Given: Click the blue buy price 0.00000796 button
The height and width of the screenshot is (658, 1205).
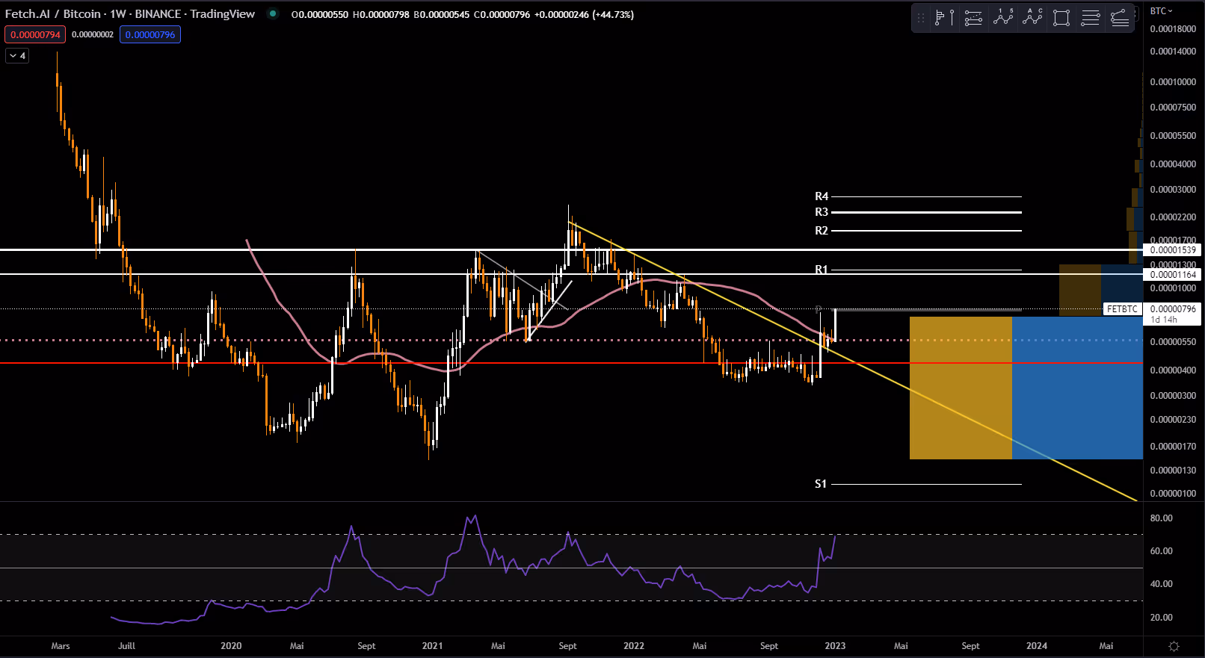Looking at the screenshot, I should (150, 34).
